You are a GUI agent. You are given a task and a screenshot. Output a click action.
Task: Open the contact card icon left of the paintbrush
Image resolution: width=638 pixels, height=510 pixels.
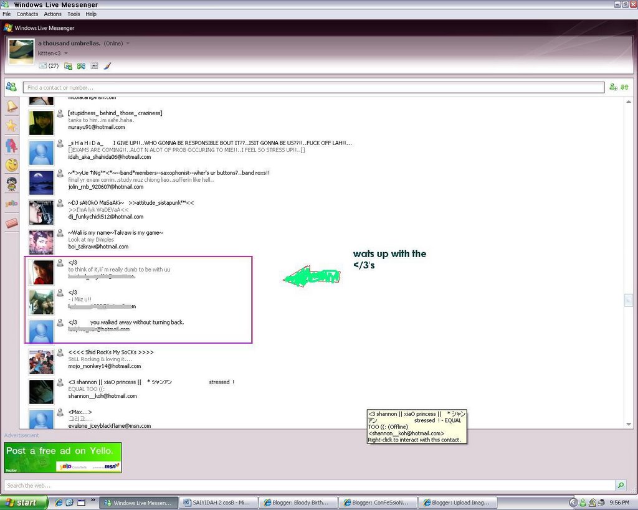click(x=95, y=66)
